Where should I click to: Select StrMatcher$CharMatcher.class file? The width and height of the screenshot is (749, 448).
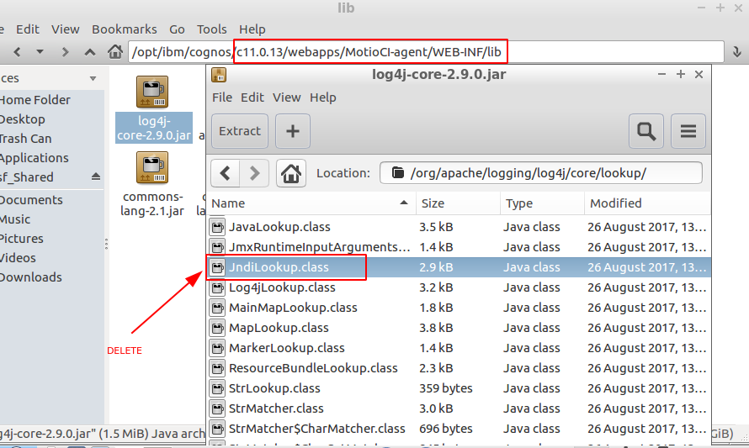(459, 429)
